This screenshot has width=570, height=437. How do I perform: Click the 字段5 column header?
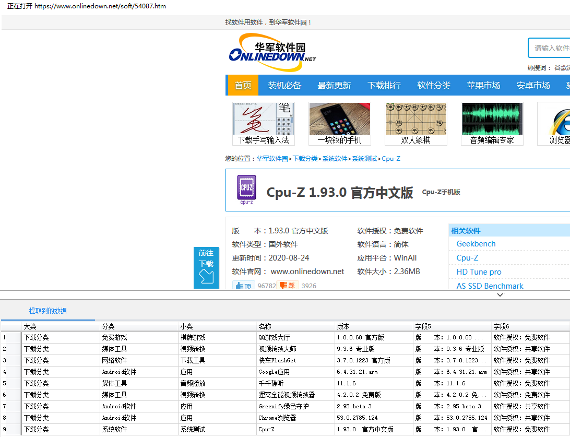click(453, 326)
